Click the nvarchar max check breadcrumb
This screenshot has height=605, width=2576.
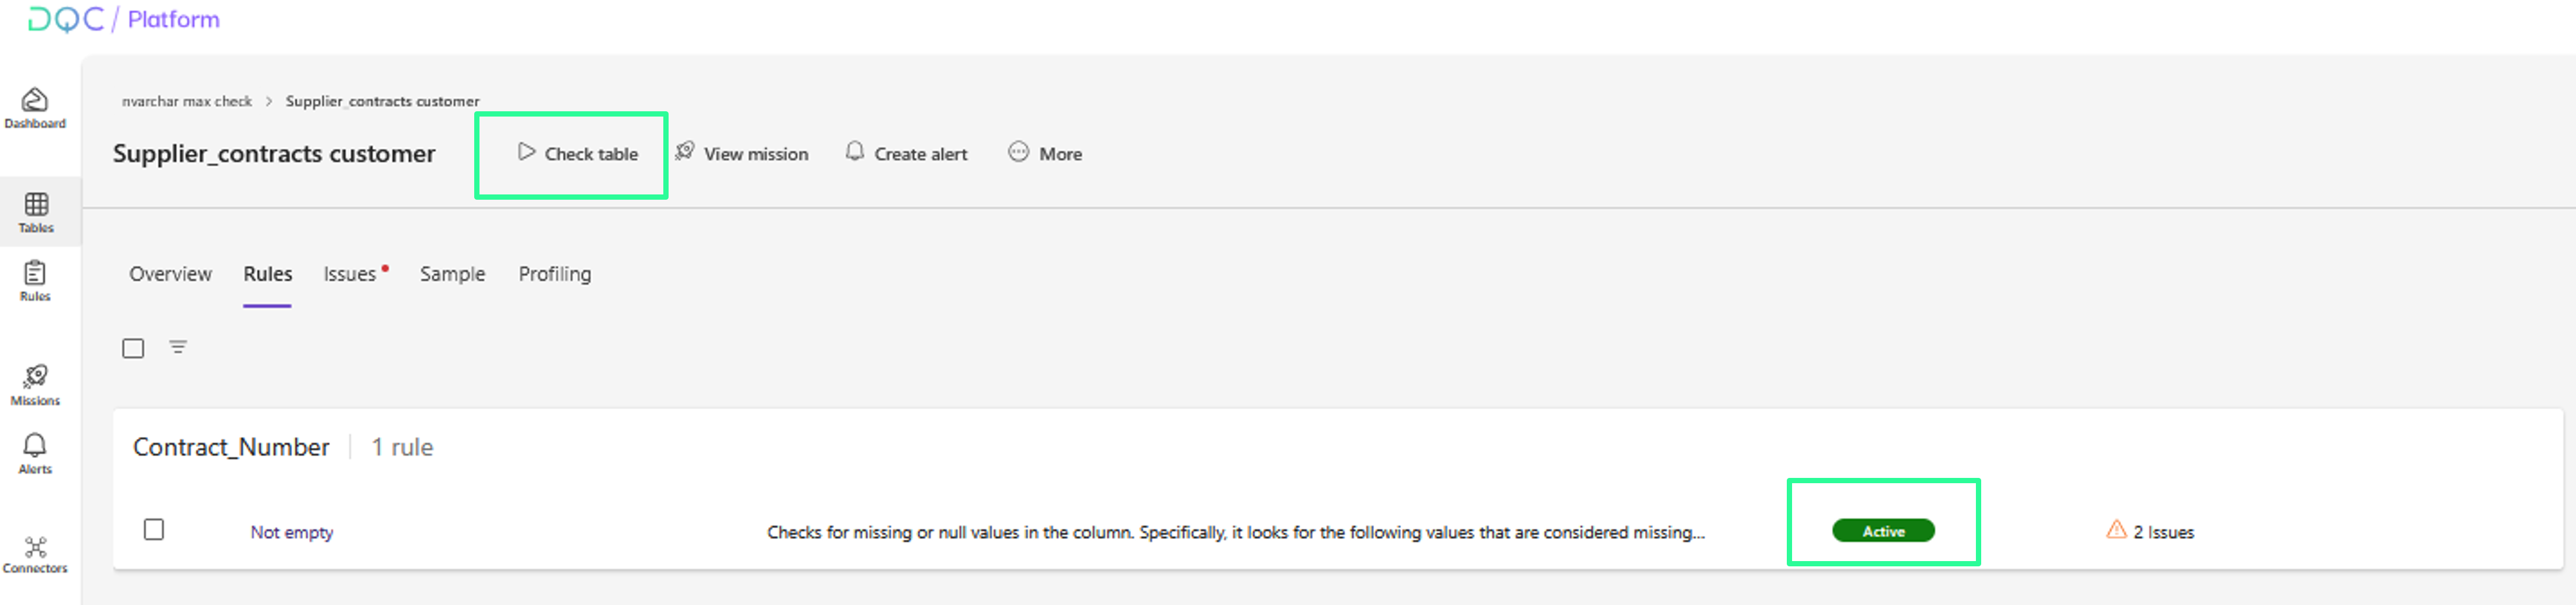pos(187,101)
